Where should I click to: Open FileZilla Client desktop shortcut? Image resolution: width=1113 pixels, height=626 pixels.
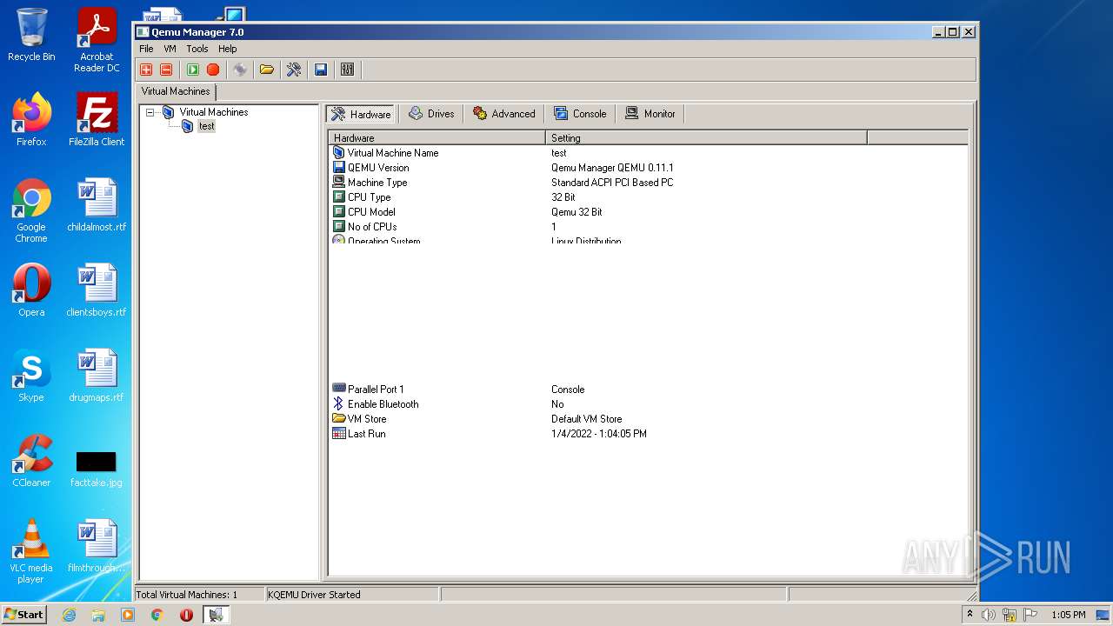[x=97, y=120]
